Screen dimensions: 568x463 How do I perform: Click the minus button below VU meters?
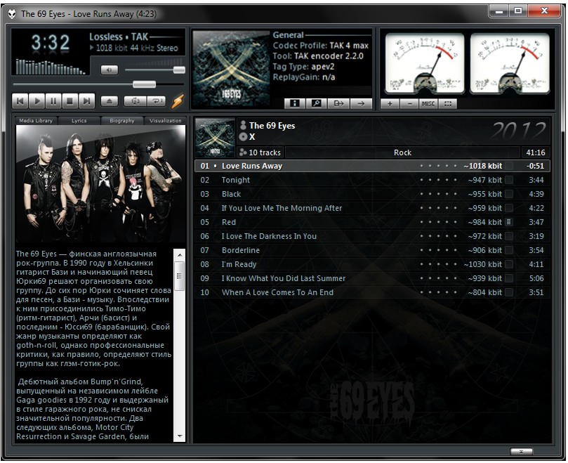point(410,104)
